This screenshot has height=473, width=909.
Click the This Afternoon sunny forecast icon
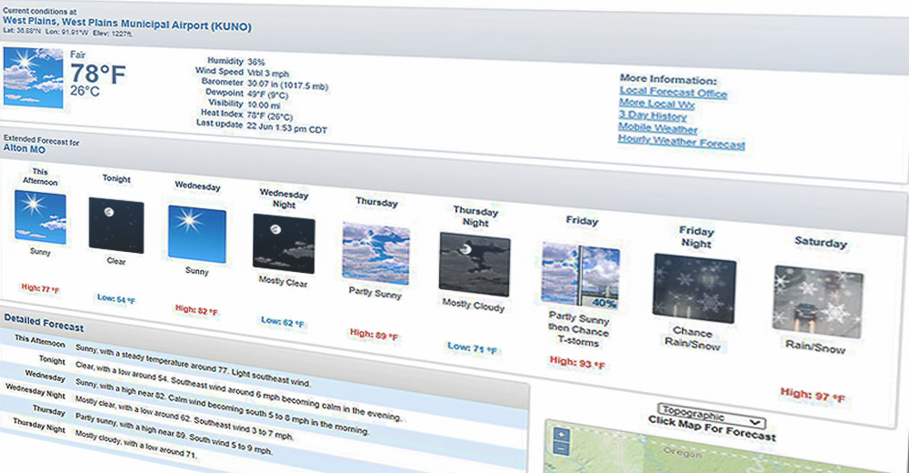pos(40,216)
